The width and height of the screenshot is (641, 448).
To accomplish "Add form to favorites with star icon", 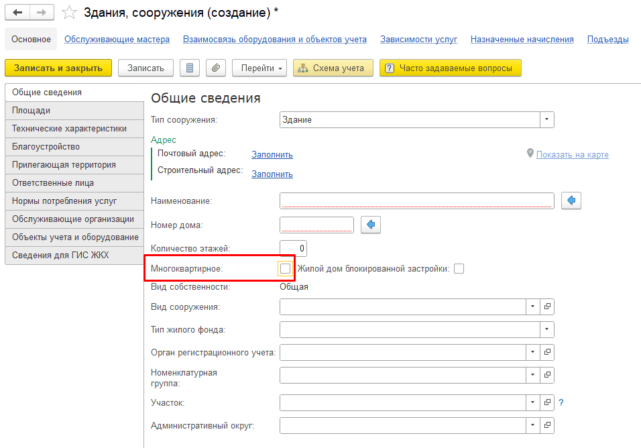I will 68,13.
